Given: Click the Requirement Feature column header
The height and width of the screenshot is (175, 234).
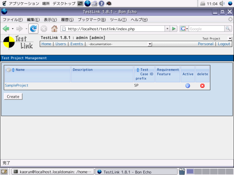Looking at the screenshot, I should (x=168, y=74).
